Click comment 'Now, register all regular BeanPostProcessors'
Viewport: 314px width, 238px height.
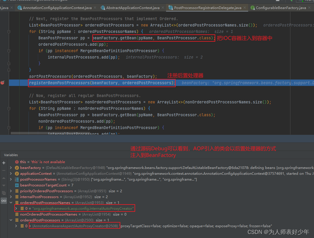click(85, 96)
